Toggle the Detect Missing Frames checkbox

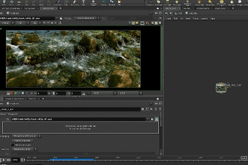coord(13,145)
